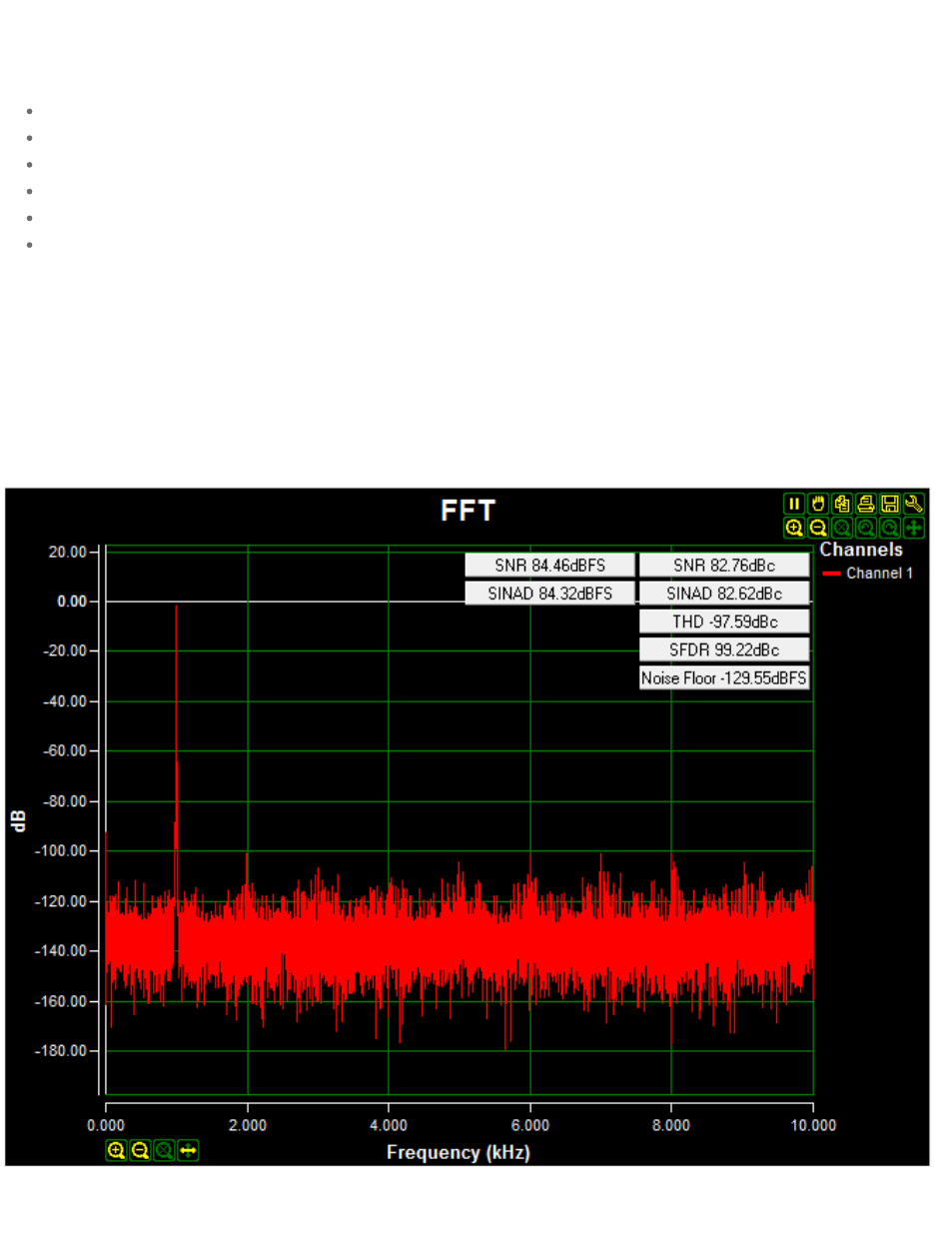Select the hand pan tool
Viewport: 935px width, 1259px height.
click(x=817, y=504)
